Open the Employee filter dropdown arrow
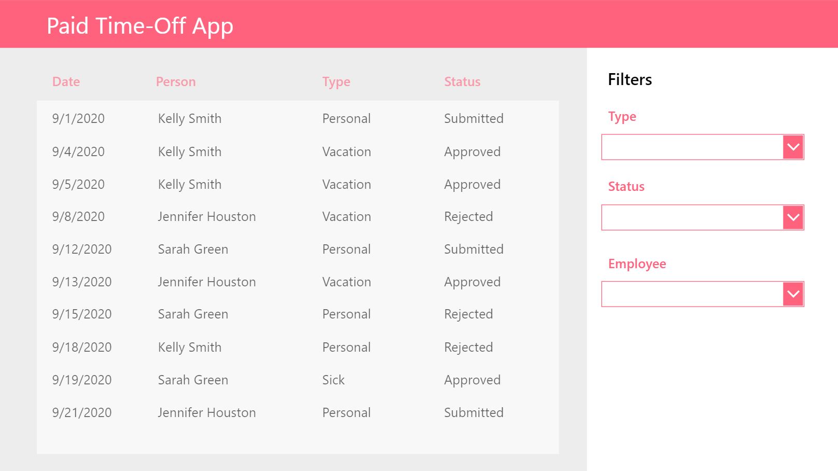838x471 pixels. pyautogui.click(x=793, y=294)
